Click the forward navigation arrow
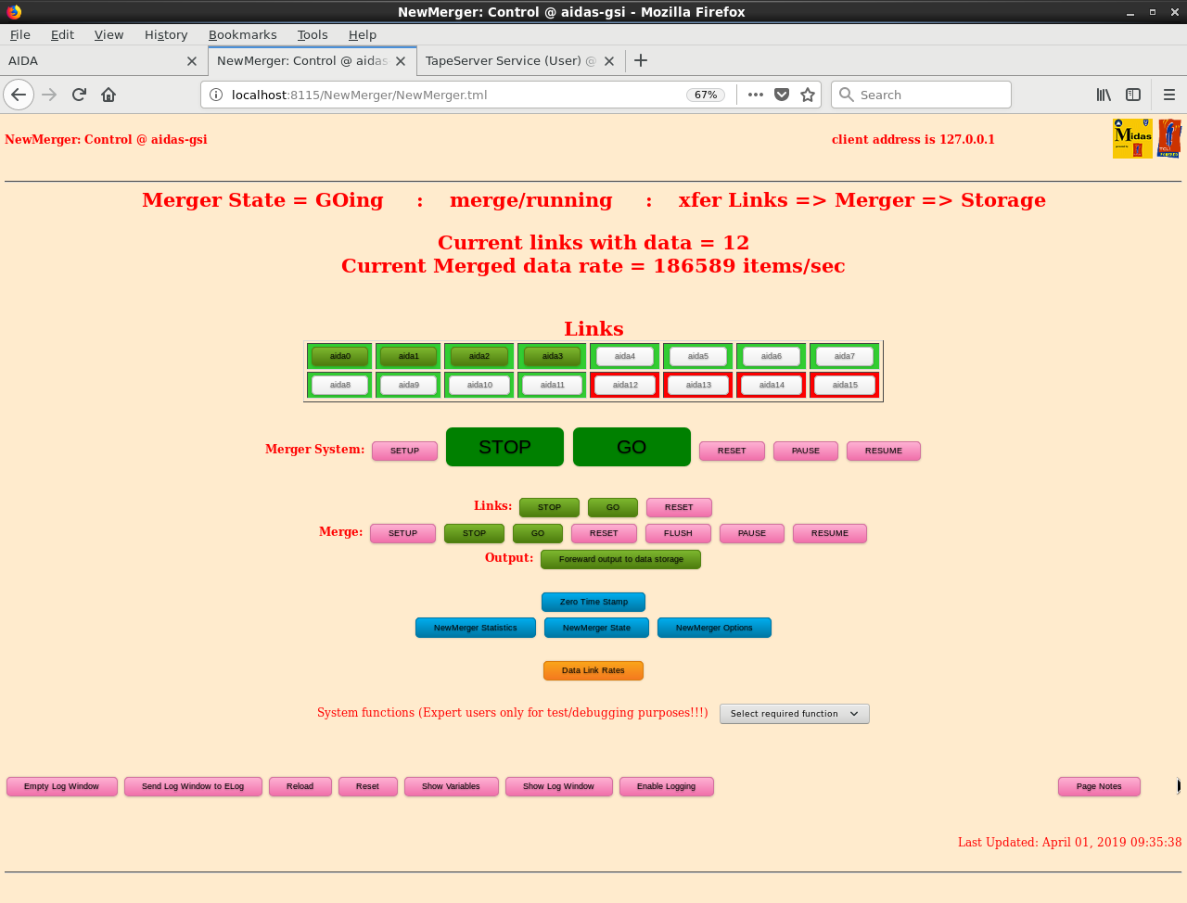Image resolution: width=1187 pixels, height=903 pixels. tap(49, 95)
